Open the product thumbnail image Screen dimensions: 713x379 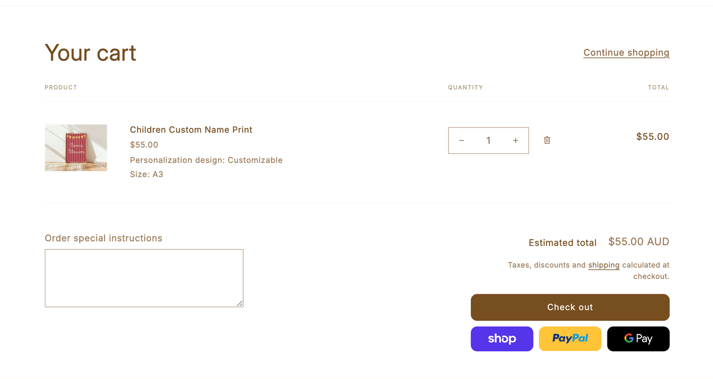click(x=76, y=148)
